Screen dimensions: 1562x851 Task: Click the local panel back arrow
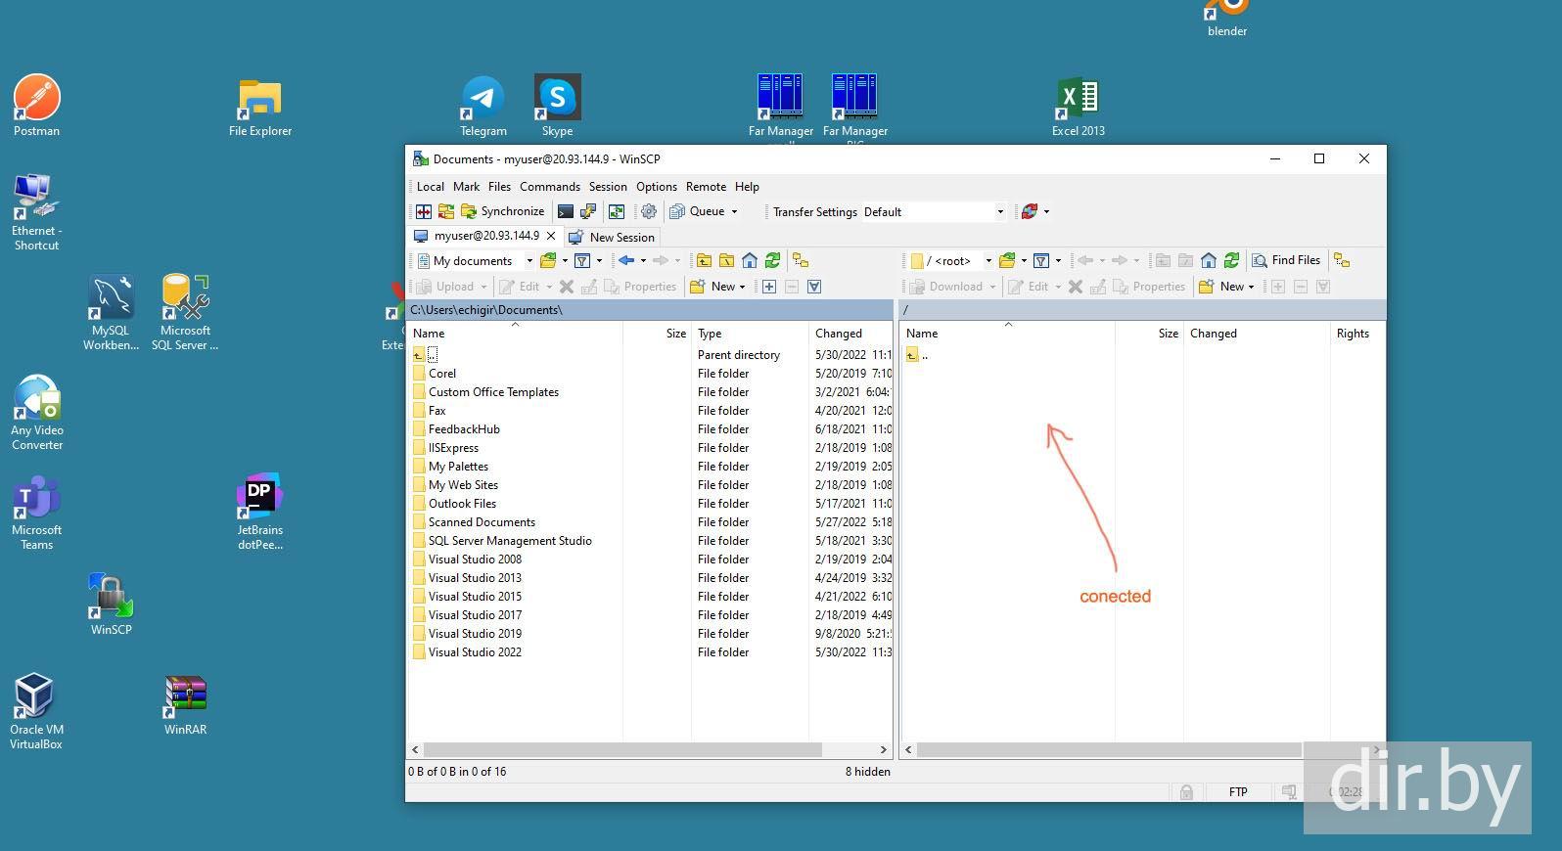(626, 260)
